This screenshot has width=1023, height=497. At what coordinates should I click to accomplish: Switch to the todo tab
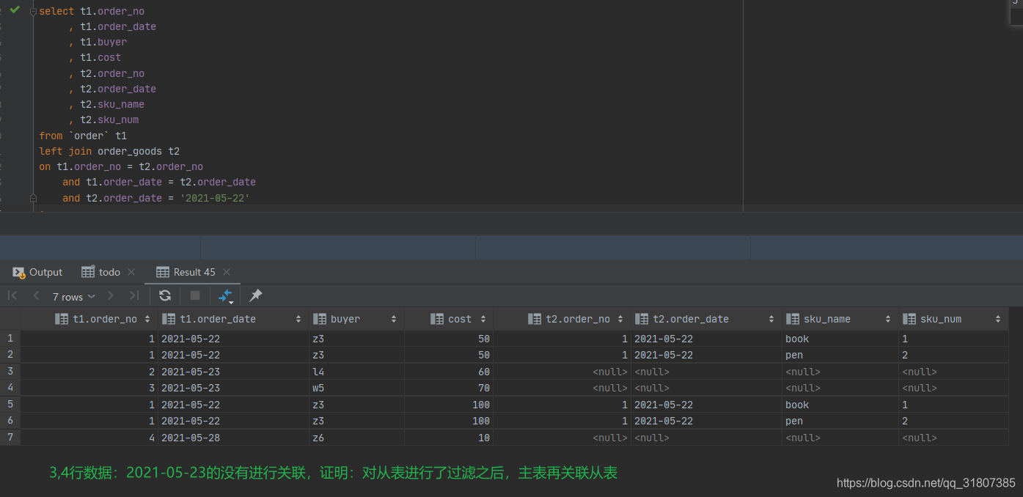coord(101,272)
